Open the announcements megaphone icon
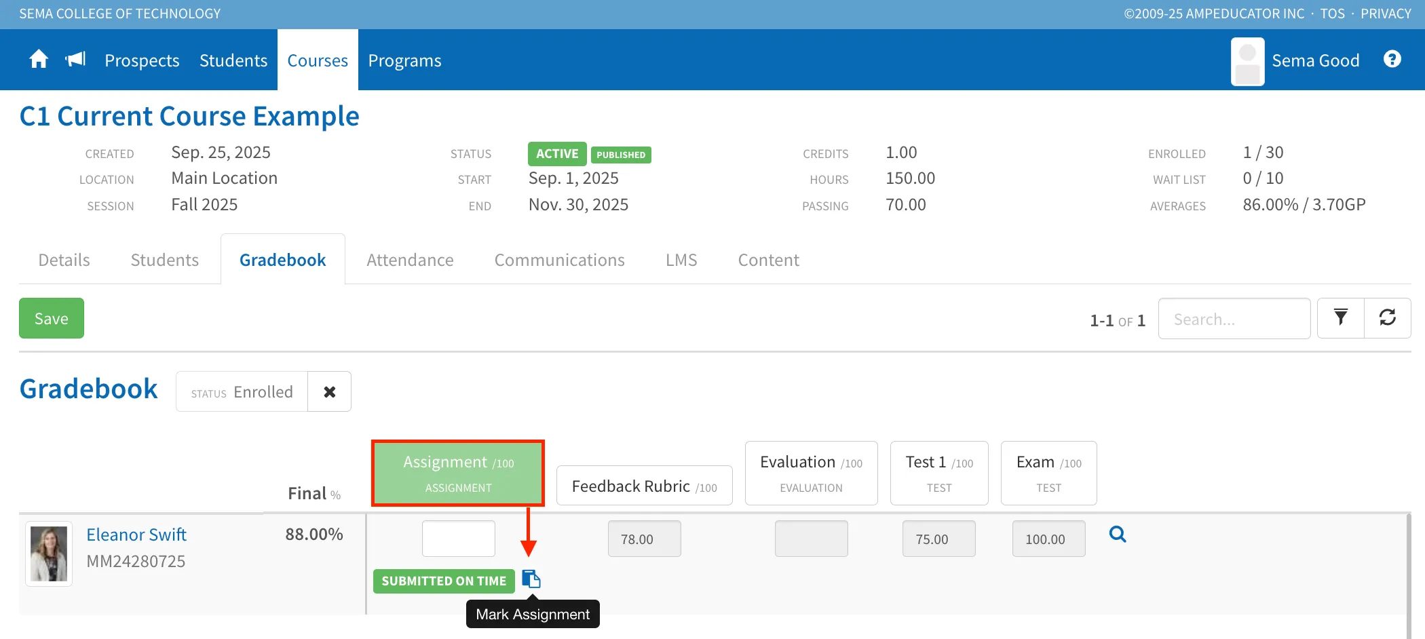The image size is (1425, 639). tap(75, 60)
